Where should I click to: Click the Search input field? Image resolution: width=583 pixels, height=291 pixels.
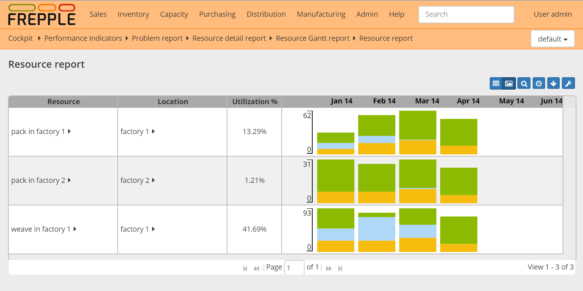click(x=466, y=15)
